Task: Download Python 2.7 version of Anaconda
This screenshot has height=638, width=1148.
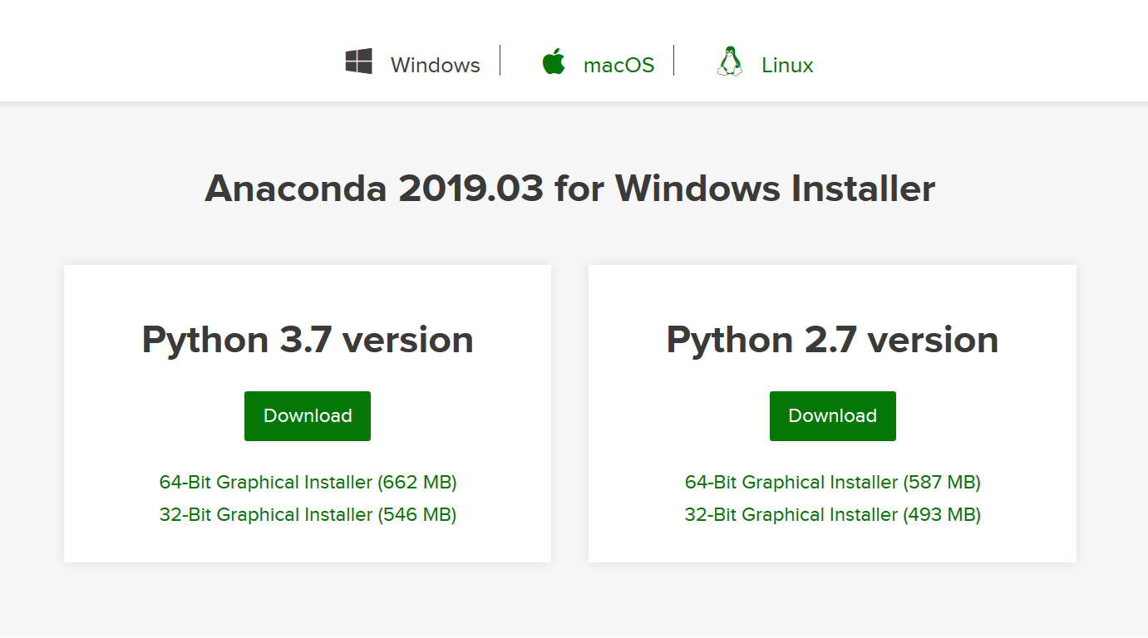Action: pyautogui.click(x=832, y=415)
